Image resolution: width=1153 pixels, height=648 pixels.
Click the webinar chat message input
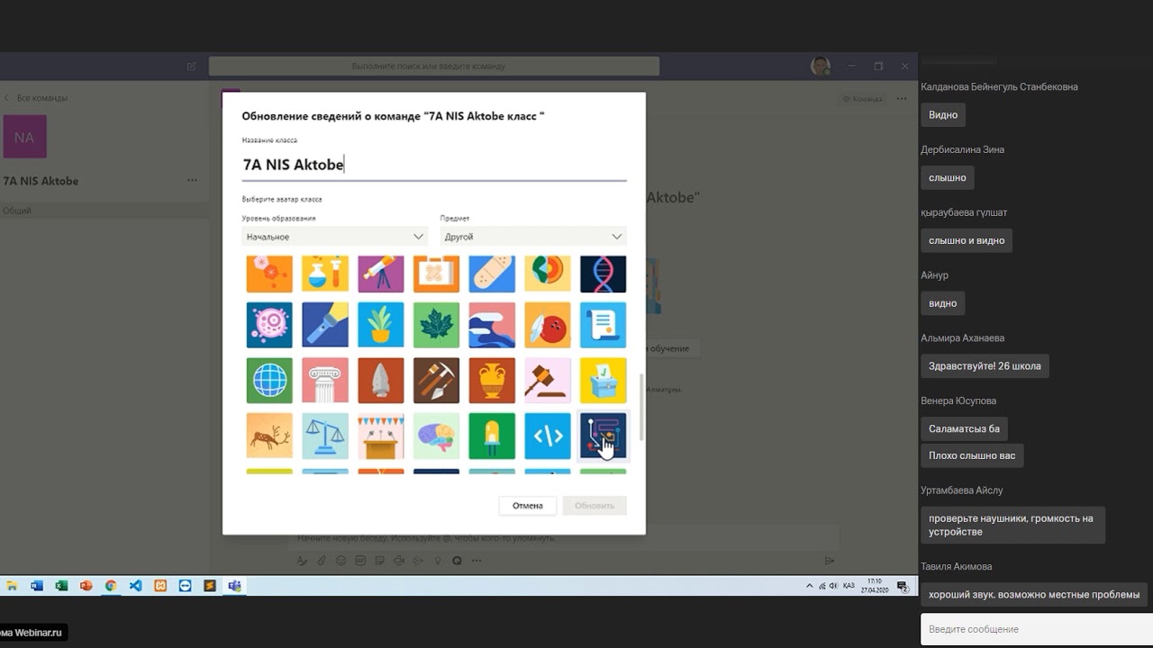(1037, 629)
